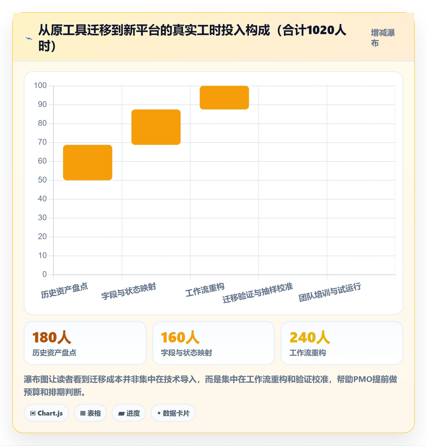This screenshot has width=427, height=446.
Task: Click the y-axis value 100
Action: [40, 86]
